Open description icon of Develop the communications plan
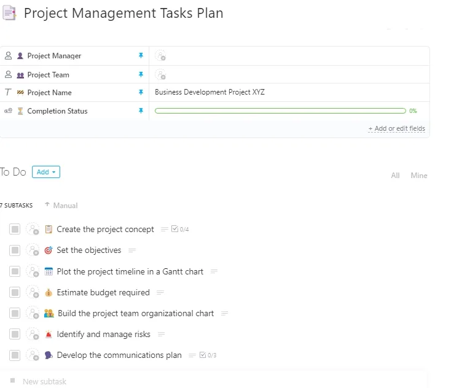462x388 pixels. tap(192, 355)
